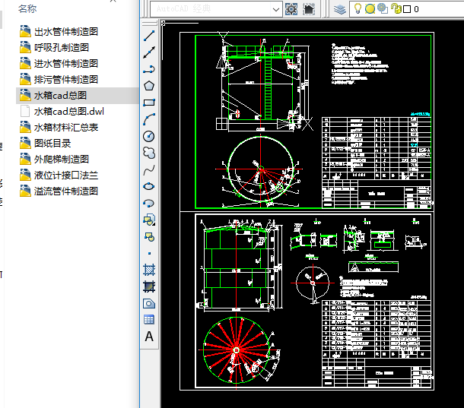Select the Hatch tool

point(149,270)
